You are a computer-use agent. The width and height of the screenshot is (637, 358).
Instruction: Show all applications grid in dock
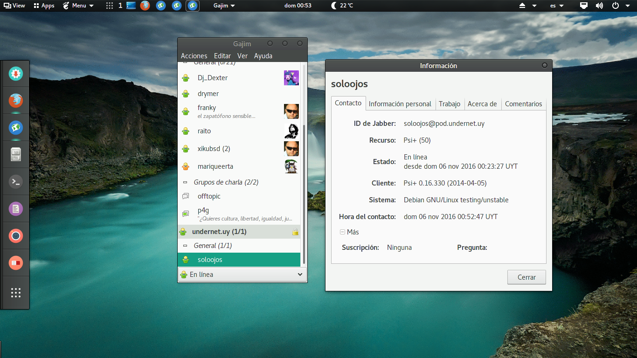coord(16,293)
